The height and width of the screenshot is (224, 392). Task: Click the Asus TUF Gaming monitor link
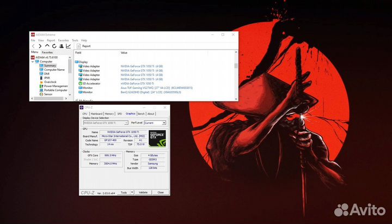(156, 88)
